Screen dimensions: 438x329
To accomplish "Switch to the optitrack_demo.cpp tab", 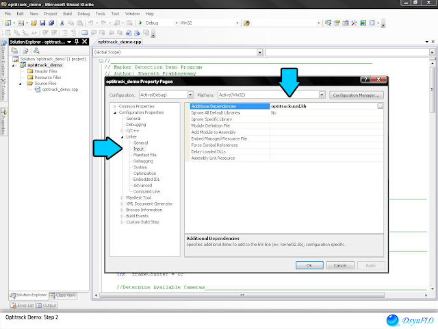I will pyautogui.click(x=120, y=42).
